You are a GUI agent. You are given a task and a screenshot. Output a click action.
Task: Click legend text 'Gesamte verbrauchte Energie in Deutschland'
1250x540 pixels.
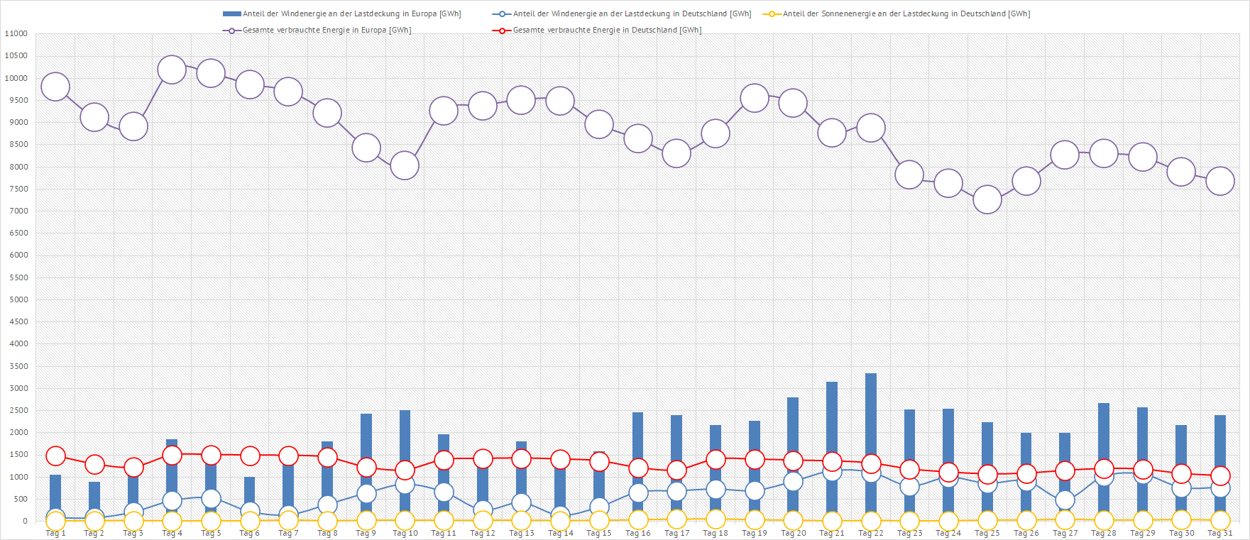click(x=607, y=31)
